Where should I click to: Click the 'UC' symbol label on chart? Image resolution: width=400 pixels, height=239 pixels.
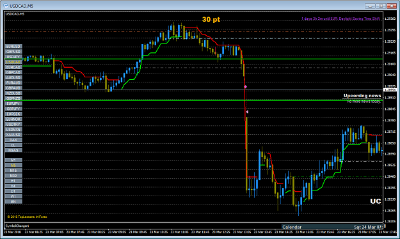[x=376, y=201]
